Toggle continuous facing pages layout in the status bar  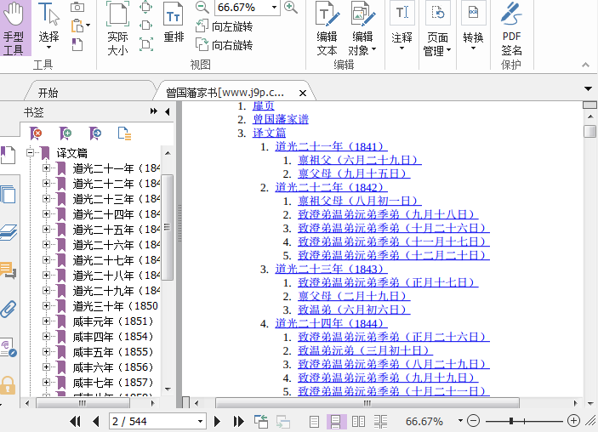(380, 421)
